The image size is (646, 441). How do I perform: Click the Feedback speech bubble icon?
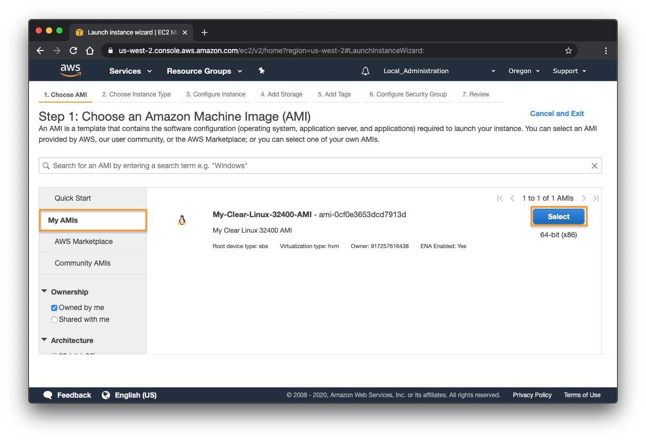[48, 395]
